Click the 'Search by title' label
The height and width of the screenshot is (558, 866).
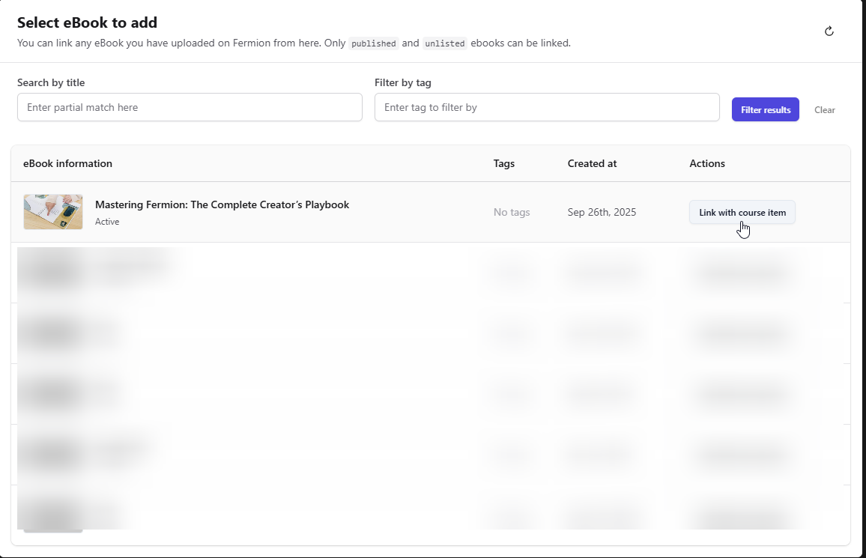tap(51, 82)
